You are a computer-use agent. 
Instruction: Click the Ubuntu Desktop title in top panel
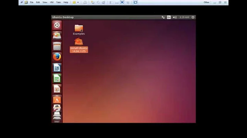tap(63, 17)
